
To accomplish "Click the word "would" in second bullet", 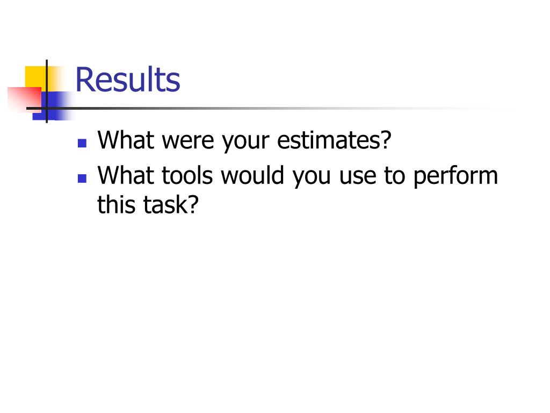I will (x=252, y=175).
